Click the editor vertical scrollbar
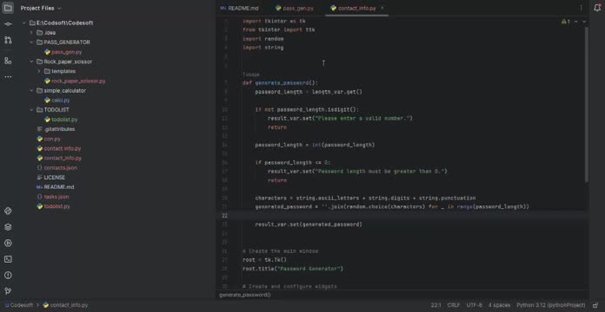The image size is (605, 312). pos(587,104)
